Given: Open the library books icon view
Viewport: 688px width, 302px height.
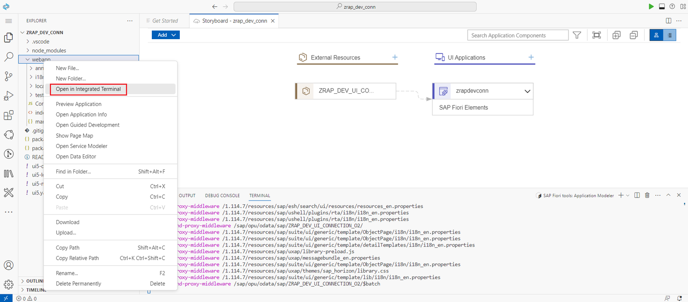Looking at the screenshot, I should (9, 173).
